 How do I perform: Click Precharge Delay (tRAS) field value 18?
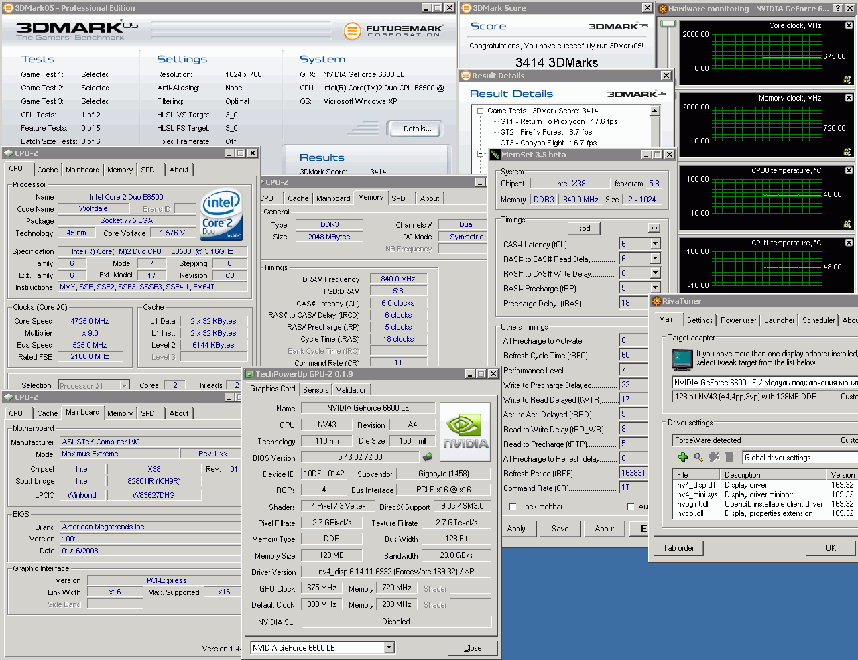(x=634, y=303)
